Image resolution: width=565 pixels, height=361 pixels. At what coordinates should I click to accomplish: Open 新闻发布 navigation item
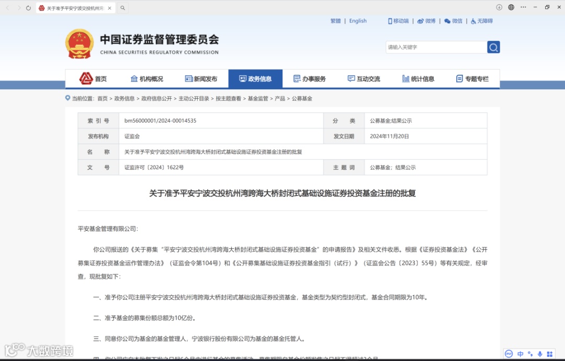tap(201, 79)
